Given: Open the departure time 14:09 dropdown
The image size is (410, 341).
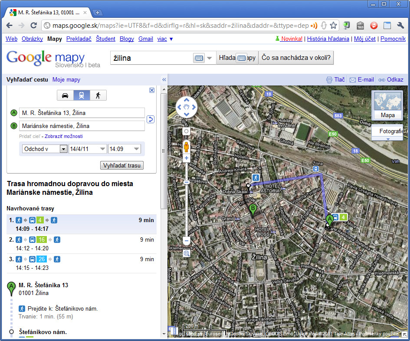Looking at the screenshot, I should 125,149.
